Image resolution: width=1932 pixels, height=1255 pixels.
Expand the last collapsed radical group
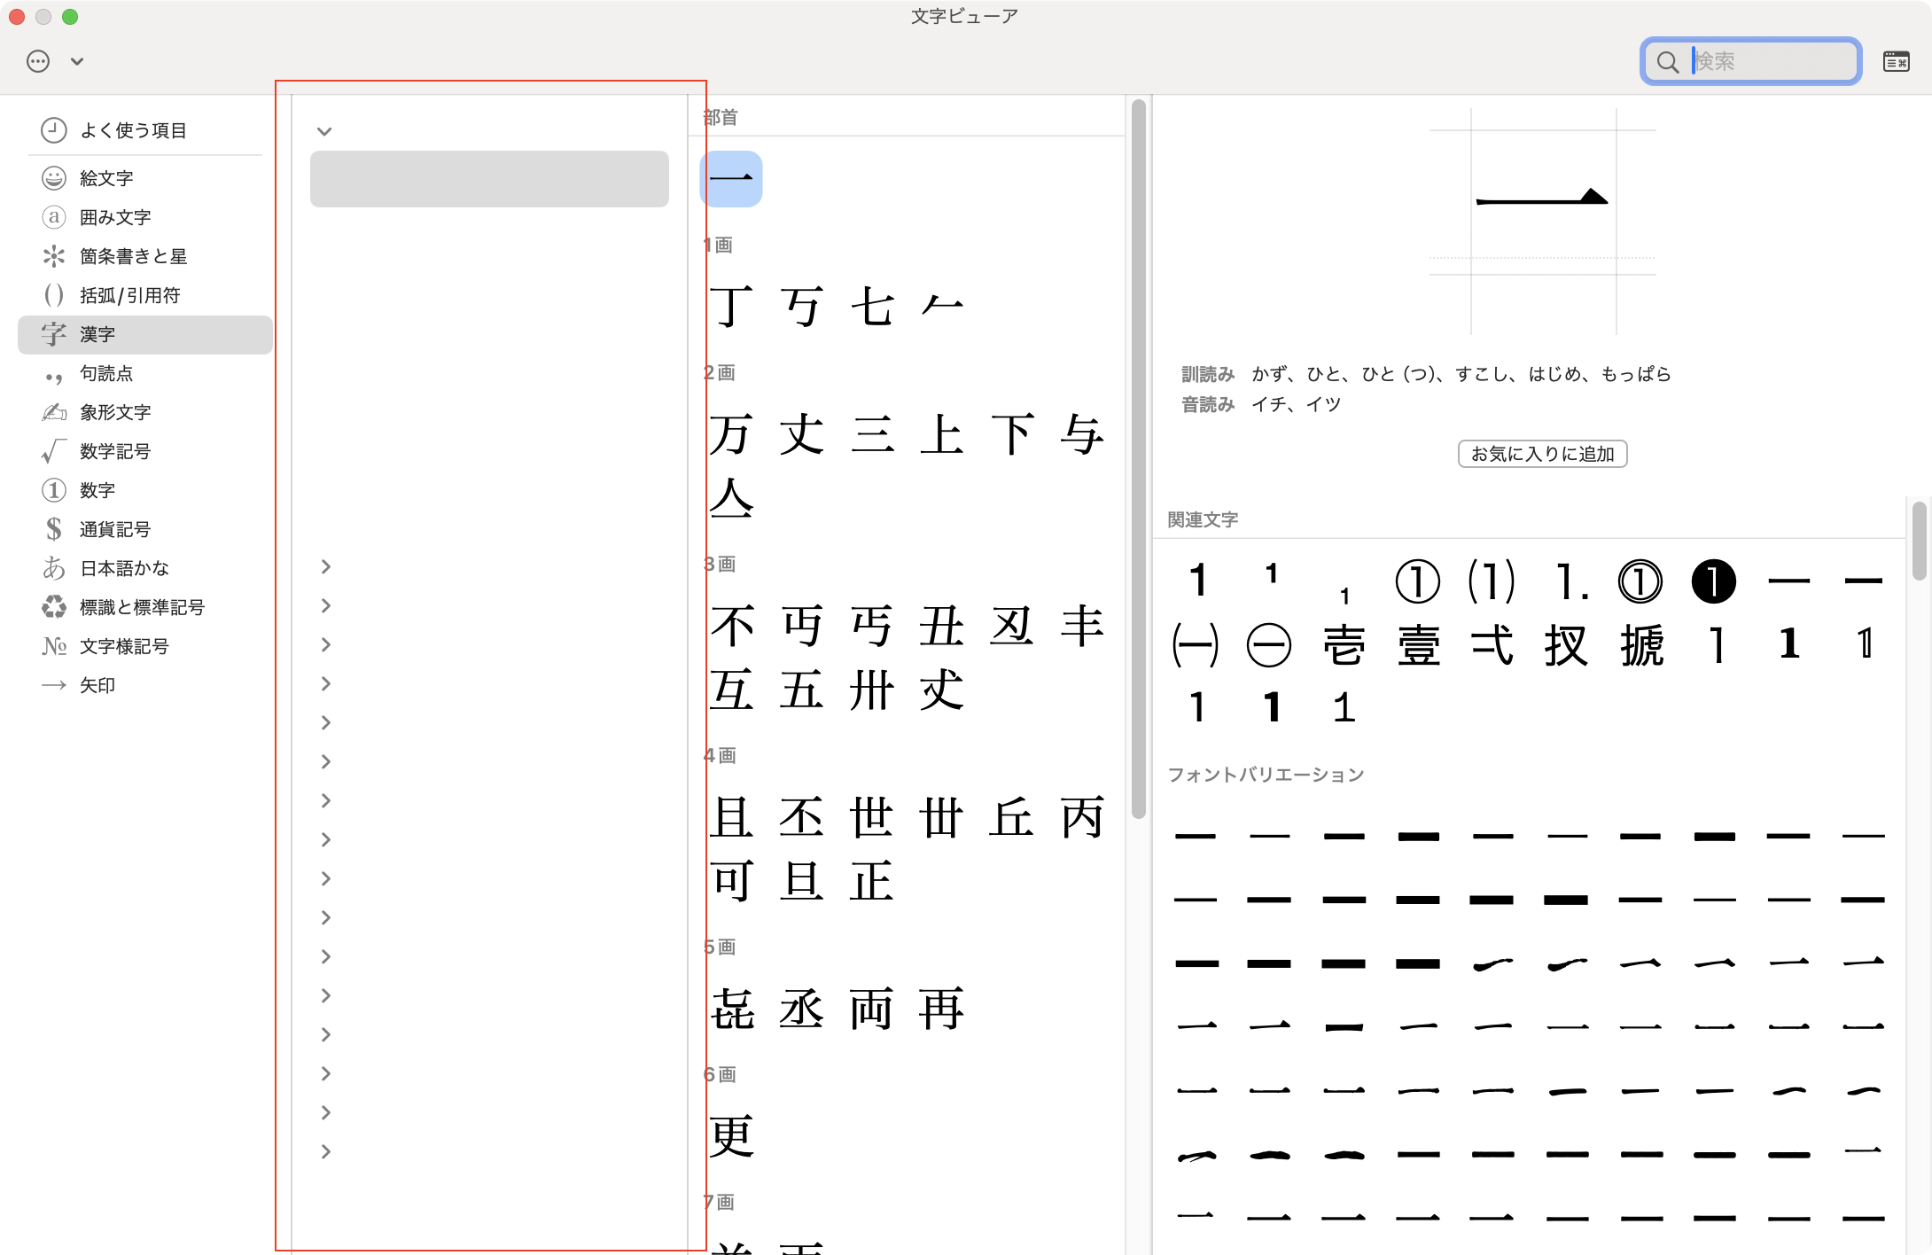325,1151
